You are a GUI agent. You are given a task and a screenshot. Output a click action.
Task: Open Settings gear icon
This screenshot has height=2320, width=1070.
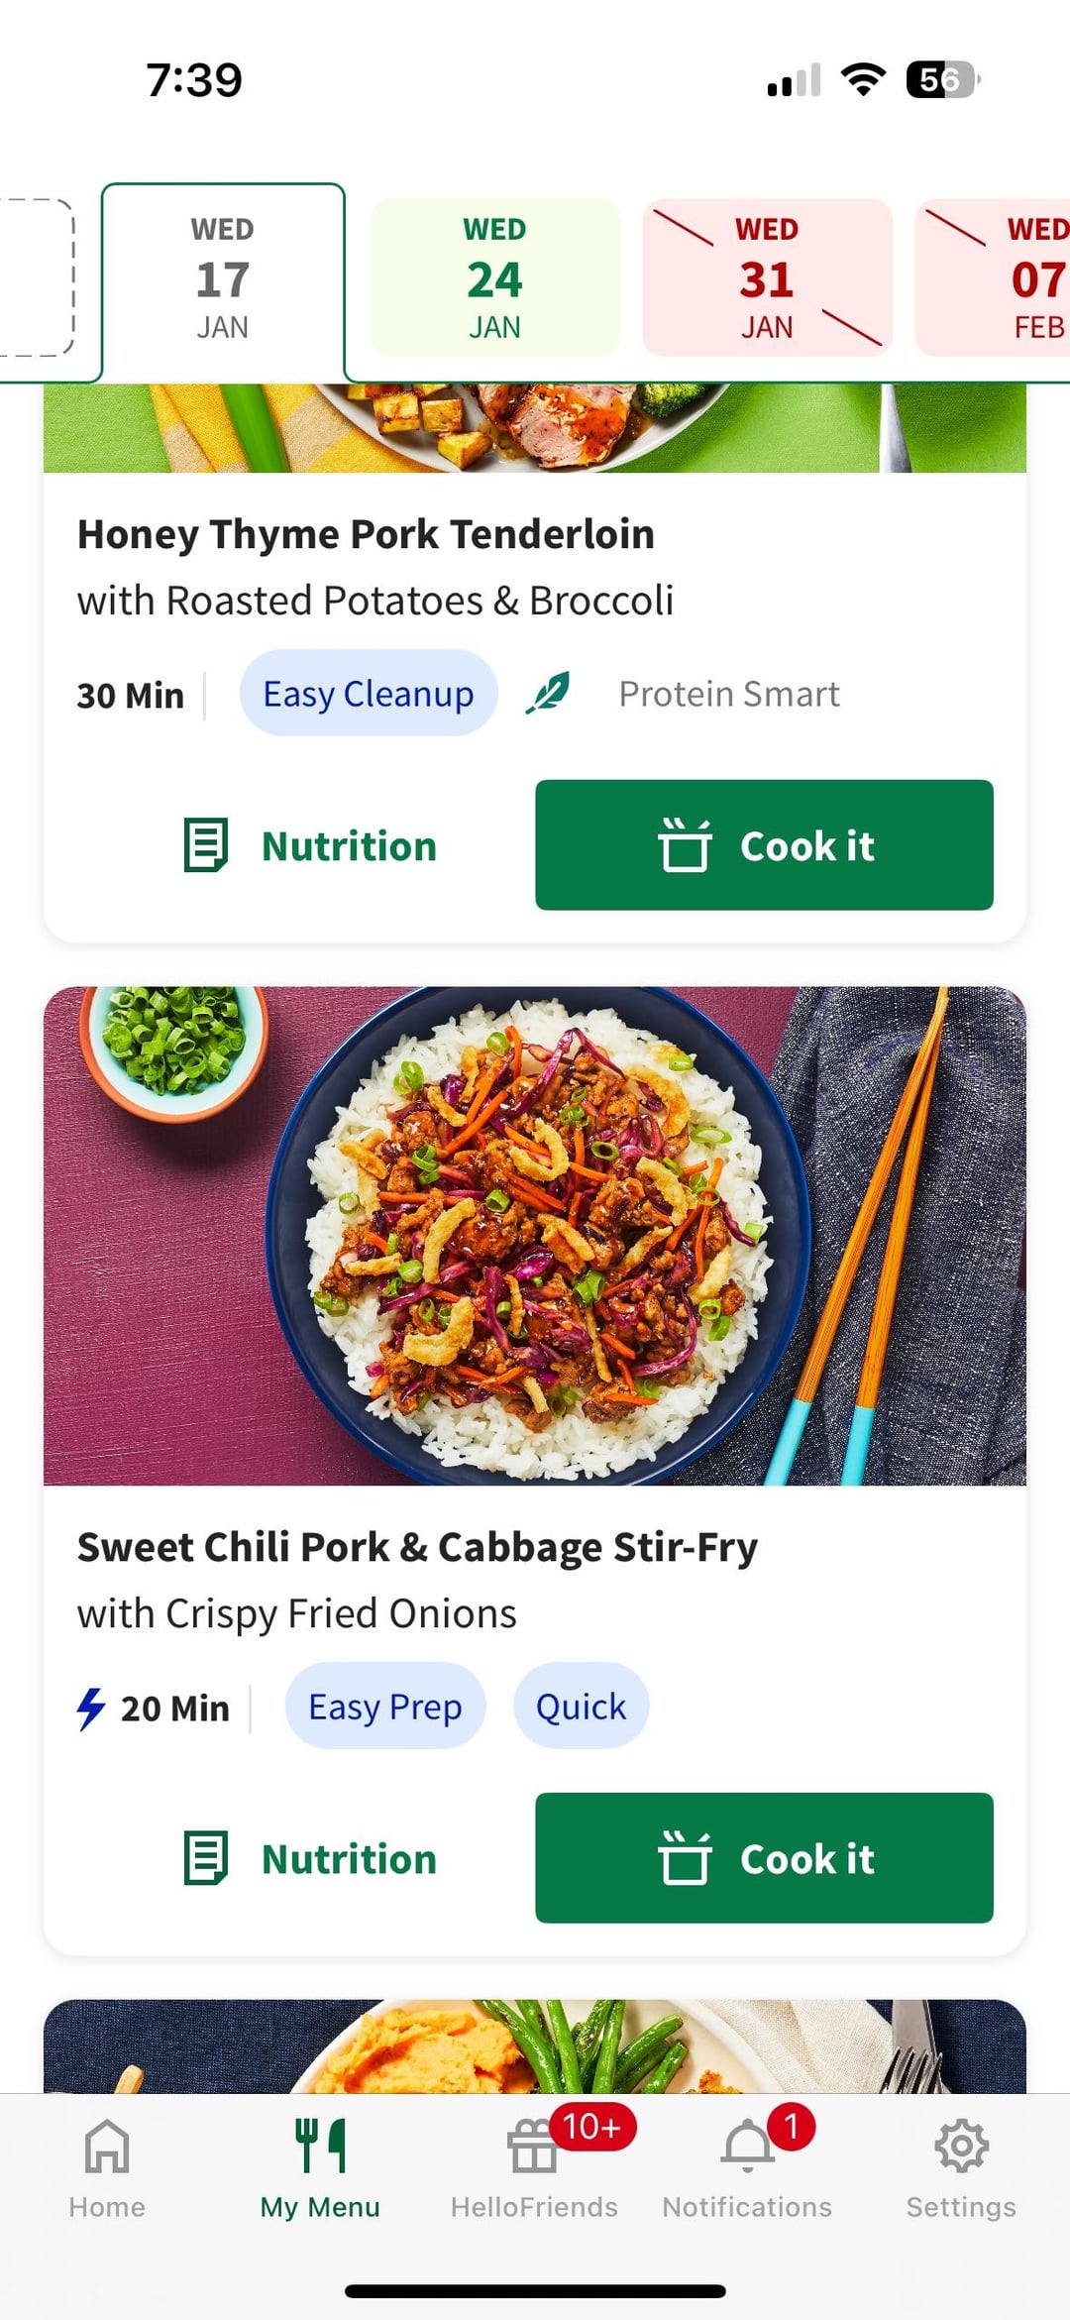(x=961, y=2147)
